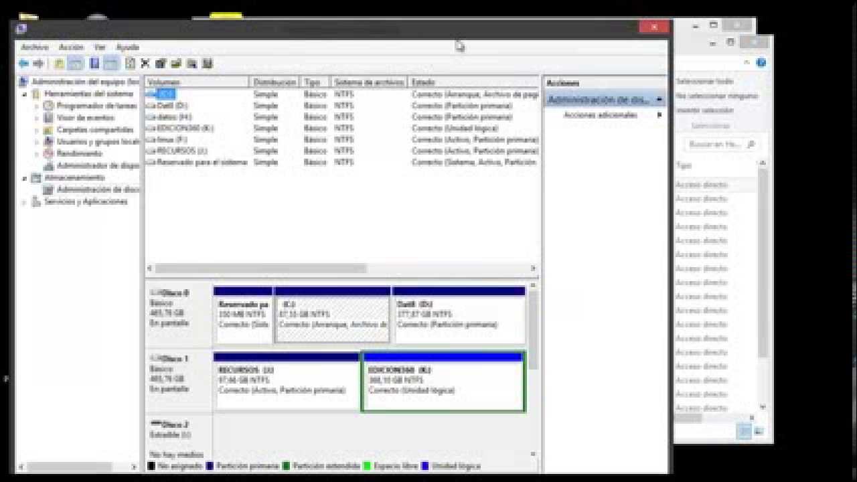Click the black X delete toolbar icon
The height and width of the screenshot is (482, 857).
coord(145,64)
